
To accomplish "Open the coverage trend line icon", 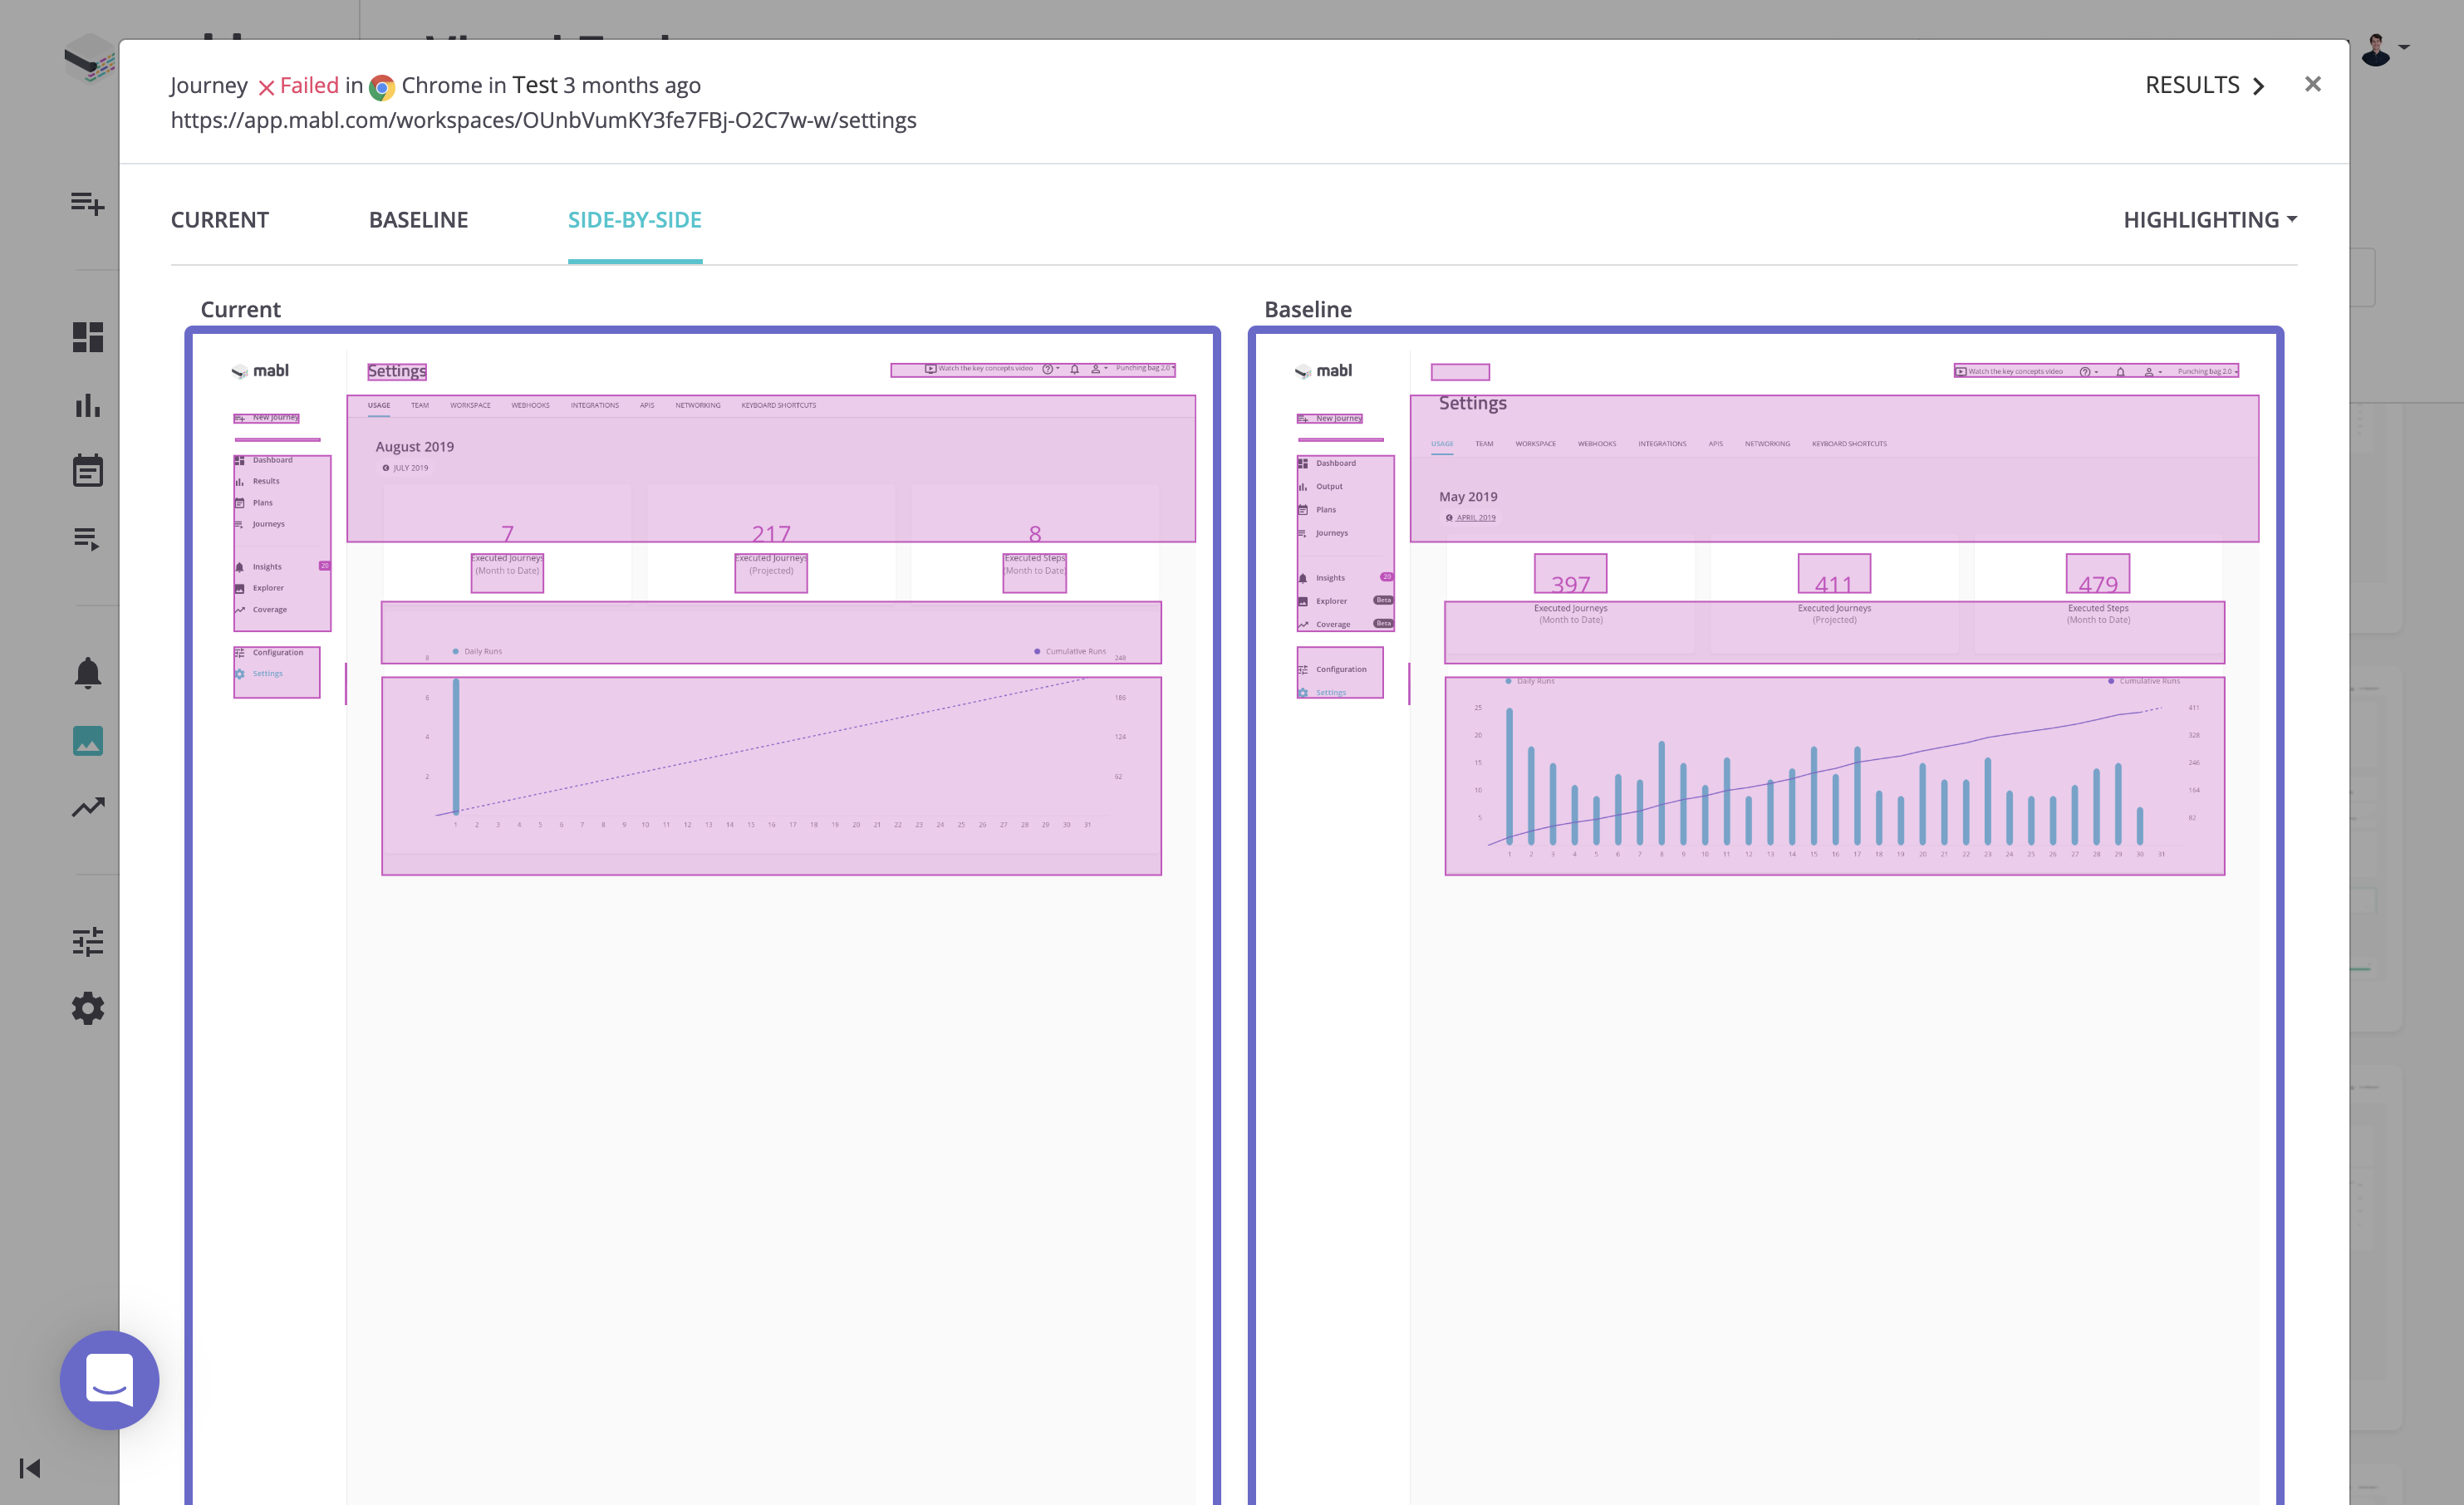I will point(87,807).
